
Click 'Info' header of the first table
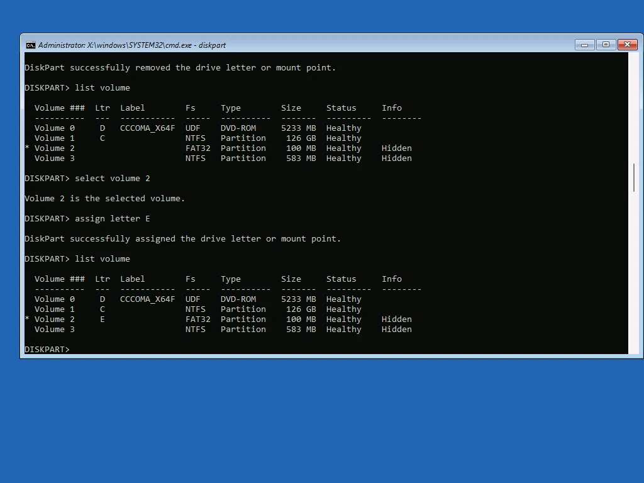392,108
